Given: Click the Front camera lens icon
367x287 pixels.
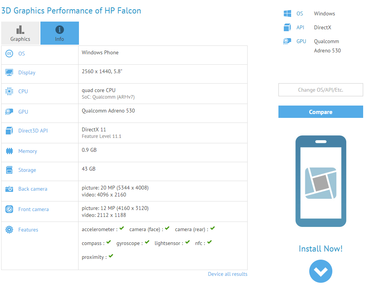Looking at the screenshot, I should (x=9, y=209).
